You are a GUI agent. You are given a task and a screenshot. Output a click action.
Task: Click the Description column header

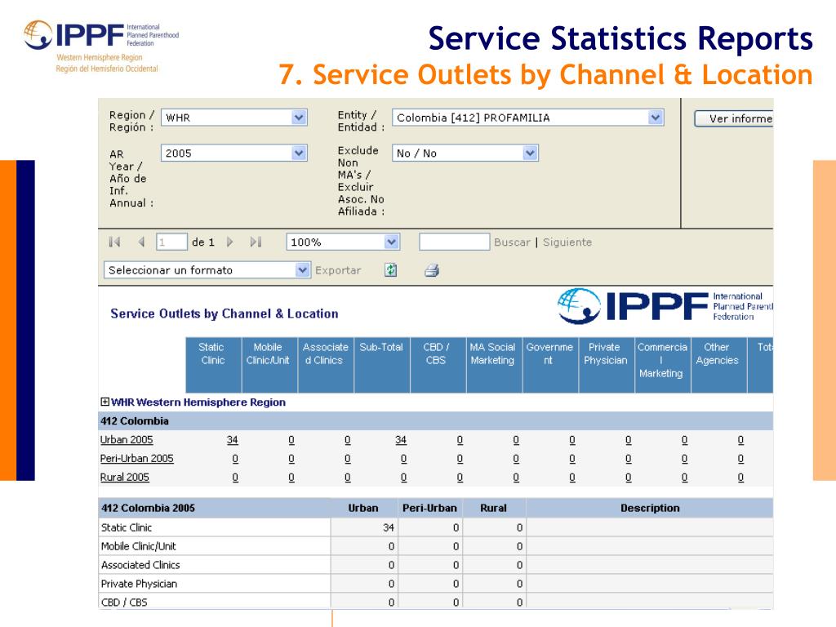[650, 508]
